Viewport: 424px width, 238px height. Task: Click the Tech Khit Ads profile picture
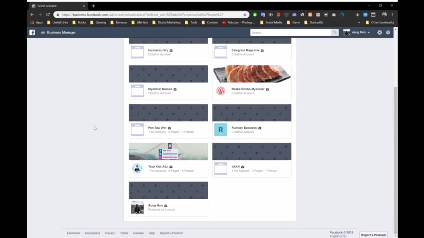[137, 169]
